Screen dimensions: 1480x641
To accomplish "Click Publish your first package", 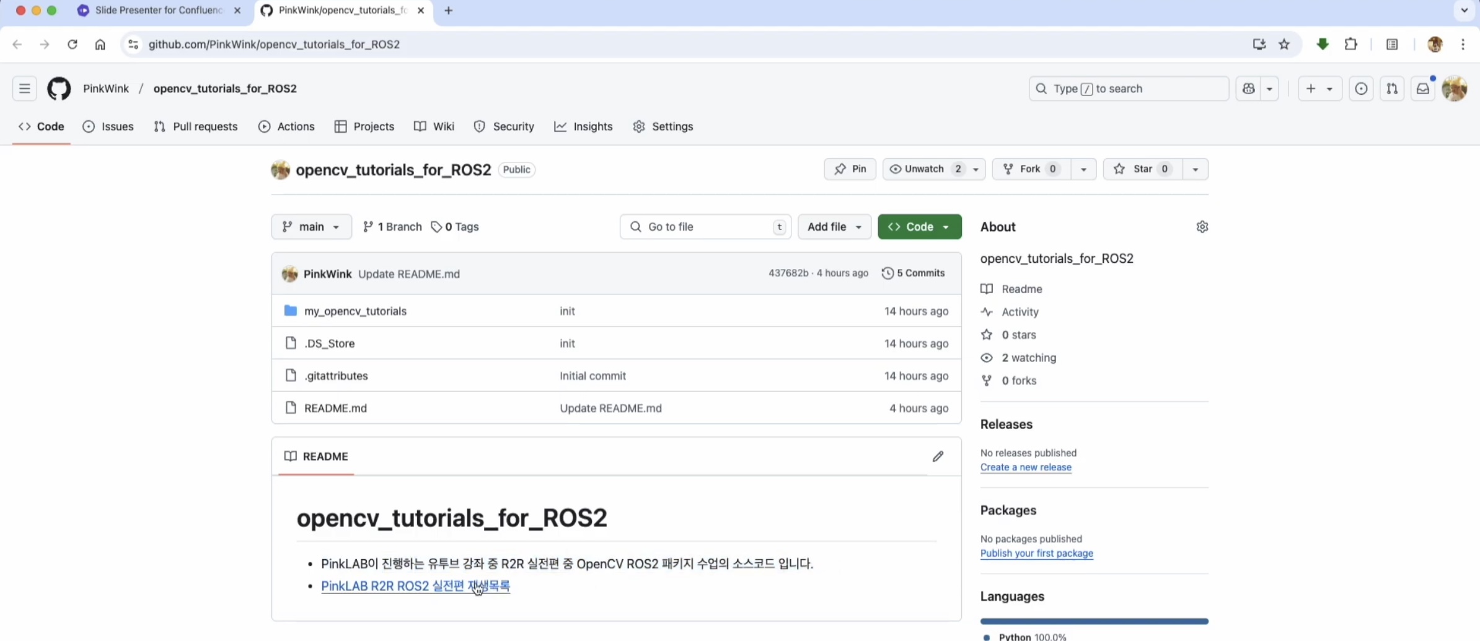I will (x=1036, y=554).
